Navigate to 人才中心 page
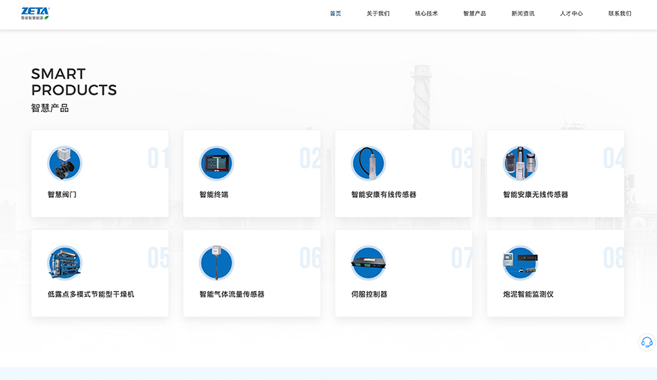Image resolution: width=657 pixels, height=380 pixels. (x=571, y=14)
